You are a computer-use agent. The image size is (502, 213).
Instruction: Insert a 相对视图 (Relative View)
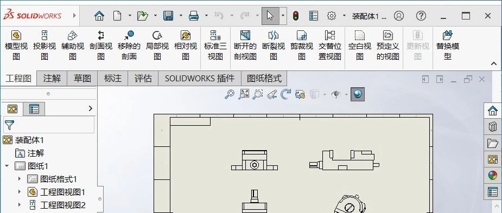tap(186, 46)
